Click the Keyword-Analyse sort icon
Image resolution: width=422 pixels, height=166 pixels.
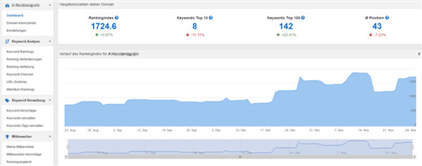click(7, 41)
